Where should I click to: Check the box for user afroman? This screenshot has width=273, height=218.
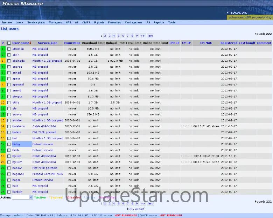(x=9, y=49)
